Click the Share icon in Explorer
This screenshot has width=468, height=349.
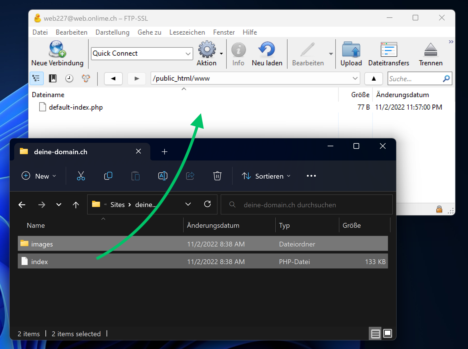coord(190,176)
